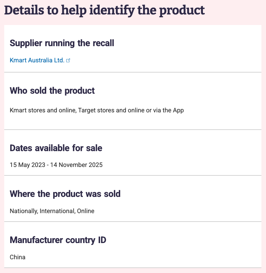Select the 'Supplier running the recall' heading
Screen dimensions: 266x273
(x=62, y=43)
